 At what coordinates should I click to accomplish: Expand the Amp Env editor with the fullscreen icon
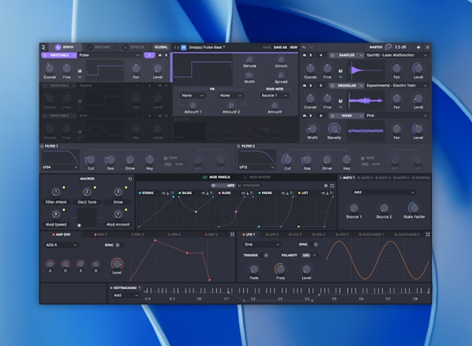[x=231, y=234]
